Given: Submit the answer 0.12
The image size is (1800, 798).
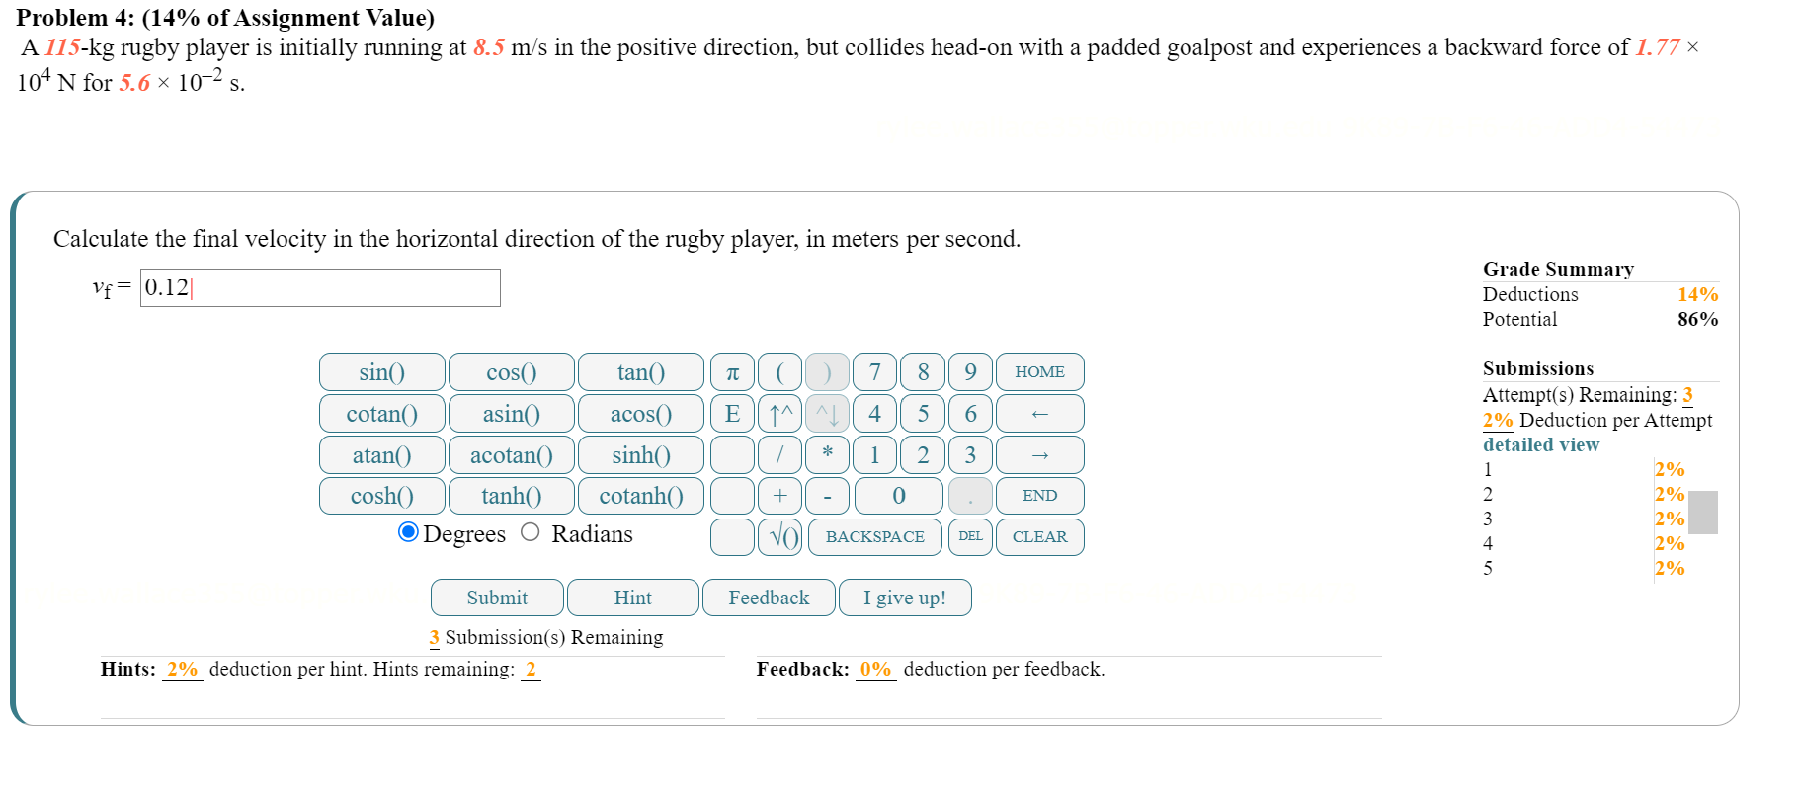Looking at the screenshot, I should pos(496,597).
